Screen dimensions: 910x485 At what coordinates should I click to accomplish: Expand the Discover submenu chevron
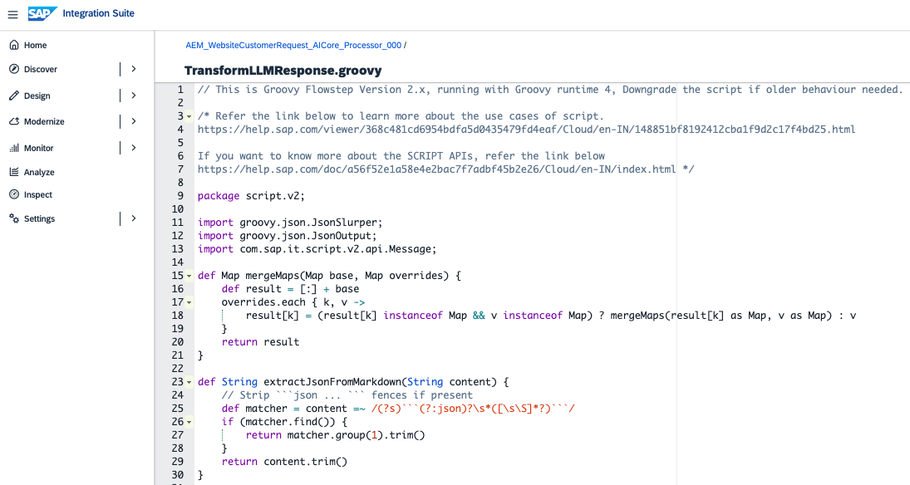134,69
